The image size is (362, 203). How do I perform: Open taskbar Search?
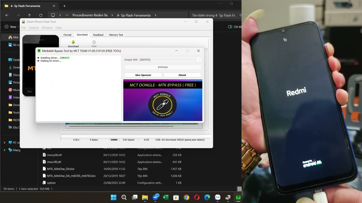(124, 197)
